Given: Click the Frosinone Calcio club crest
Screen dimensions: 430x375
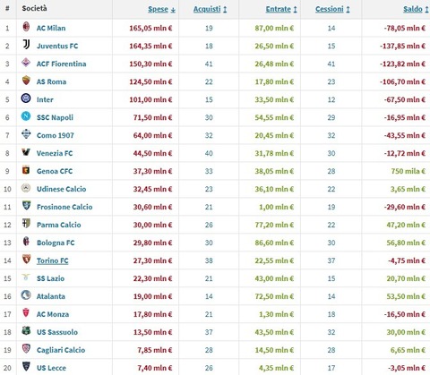Looking at the screenshot, I should pyautogui.click(x=27, y=206).
